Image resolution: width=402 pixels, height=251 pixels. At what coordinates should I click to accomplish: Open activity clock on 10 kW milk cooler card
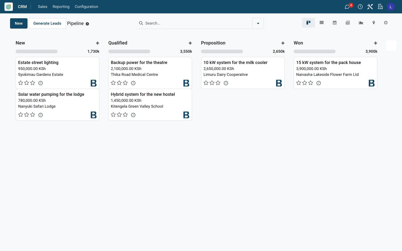[x=226, y=83]
